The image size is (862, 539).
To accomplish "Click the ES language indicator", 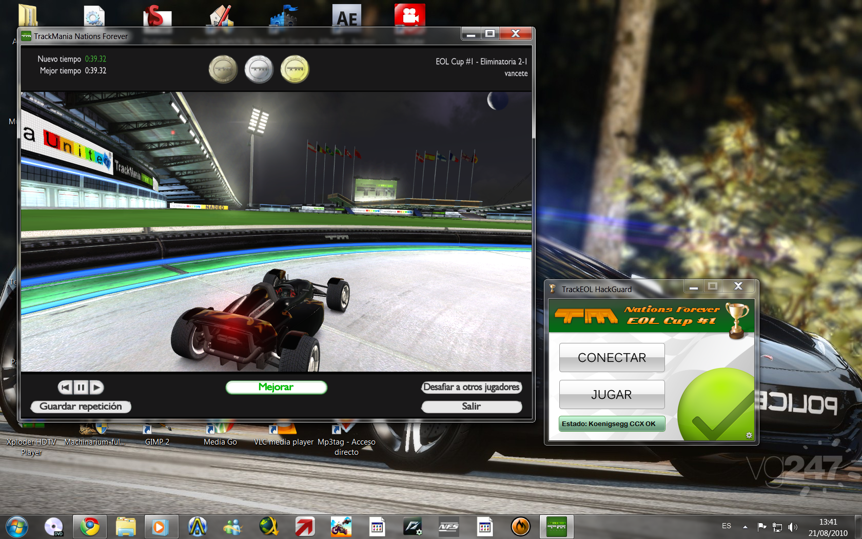I will pos(727,526).
